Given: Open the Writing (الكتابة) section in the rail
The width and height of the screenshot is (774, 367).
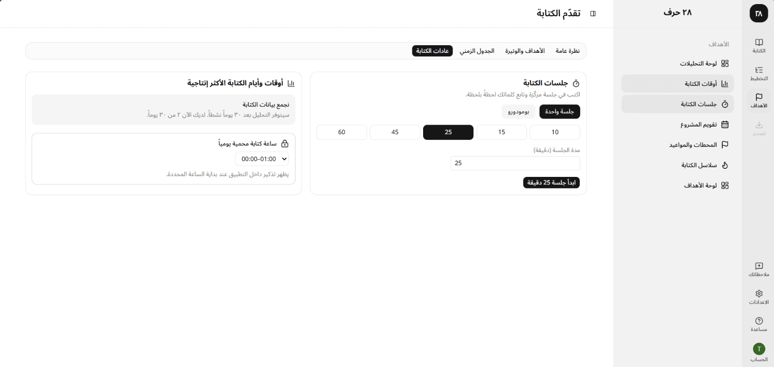Looking at the screenshot, I should pos(759,46).
